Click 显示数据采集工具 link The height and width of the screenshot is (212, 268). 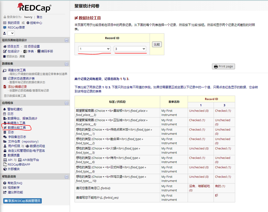(15, 96)
